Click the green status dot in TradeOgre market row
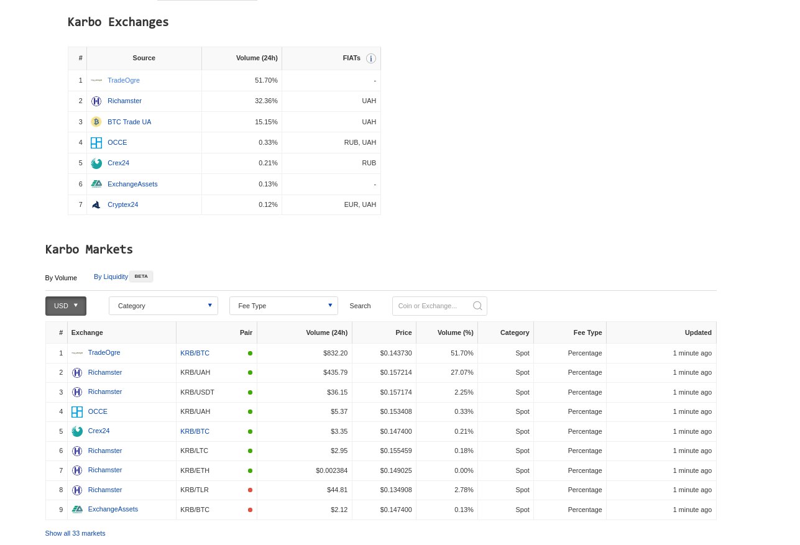 point(250,354)
